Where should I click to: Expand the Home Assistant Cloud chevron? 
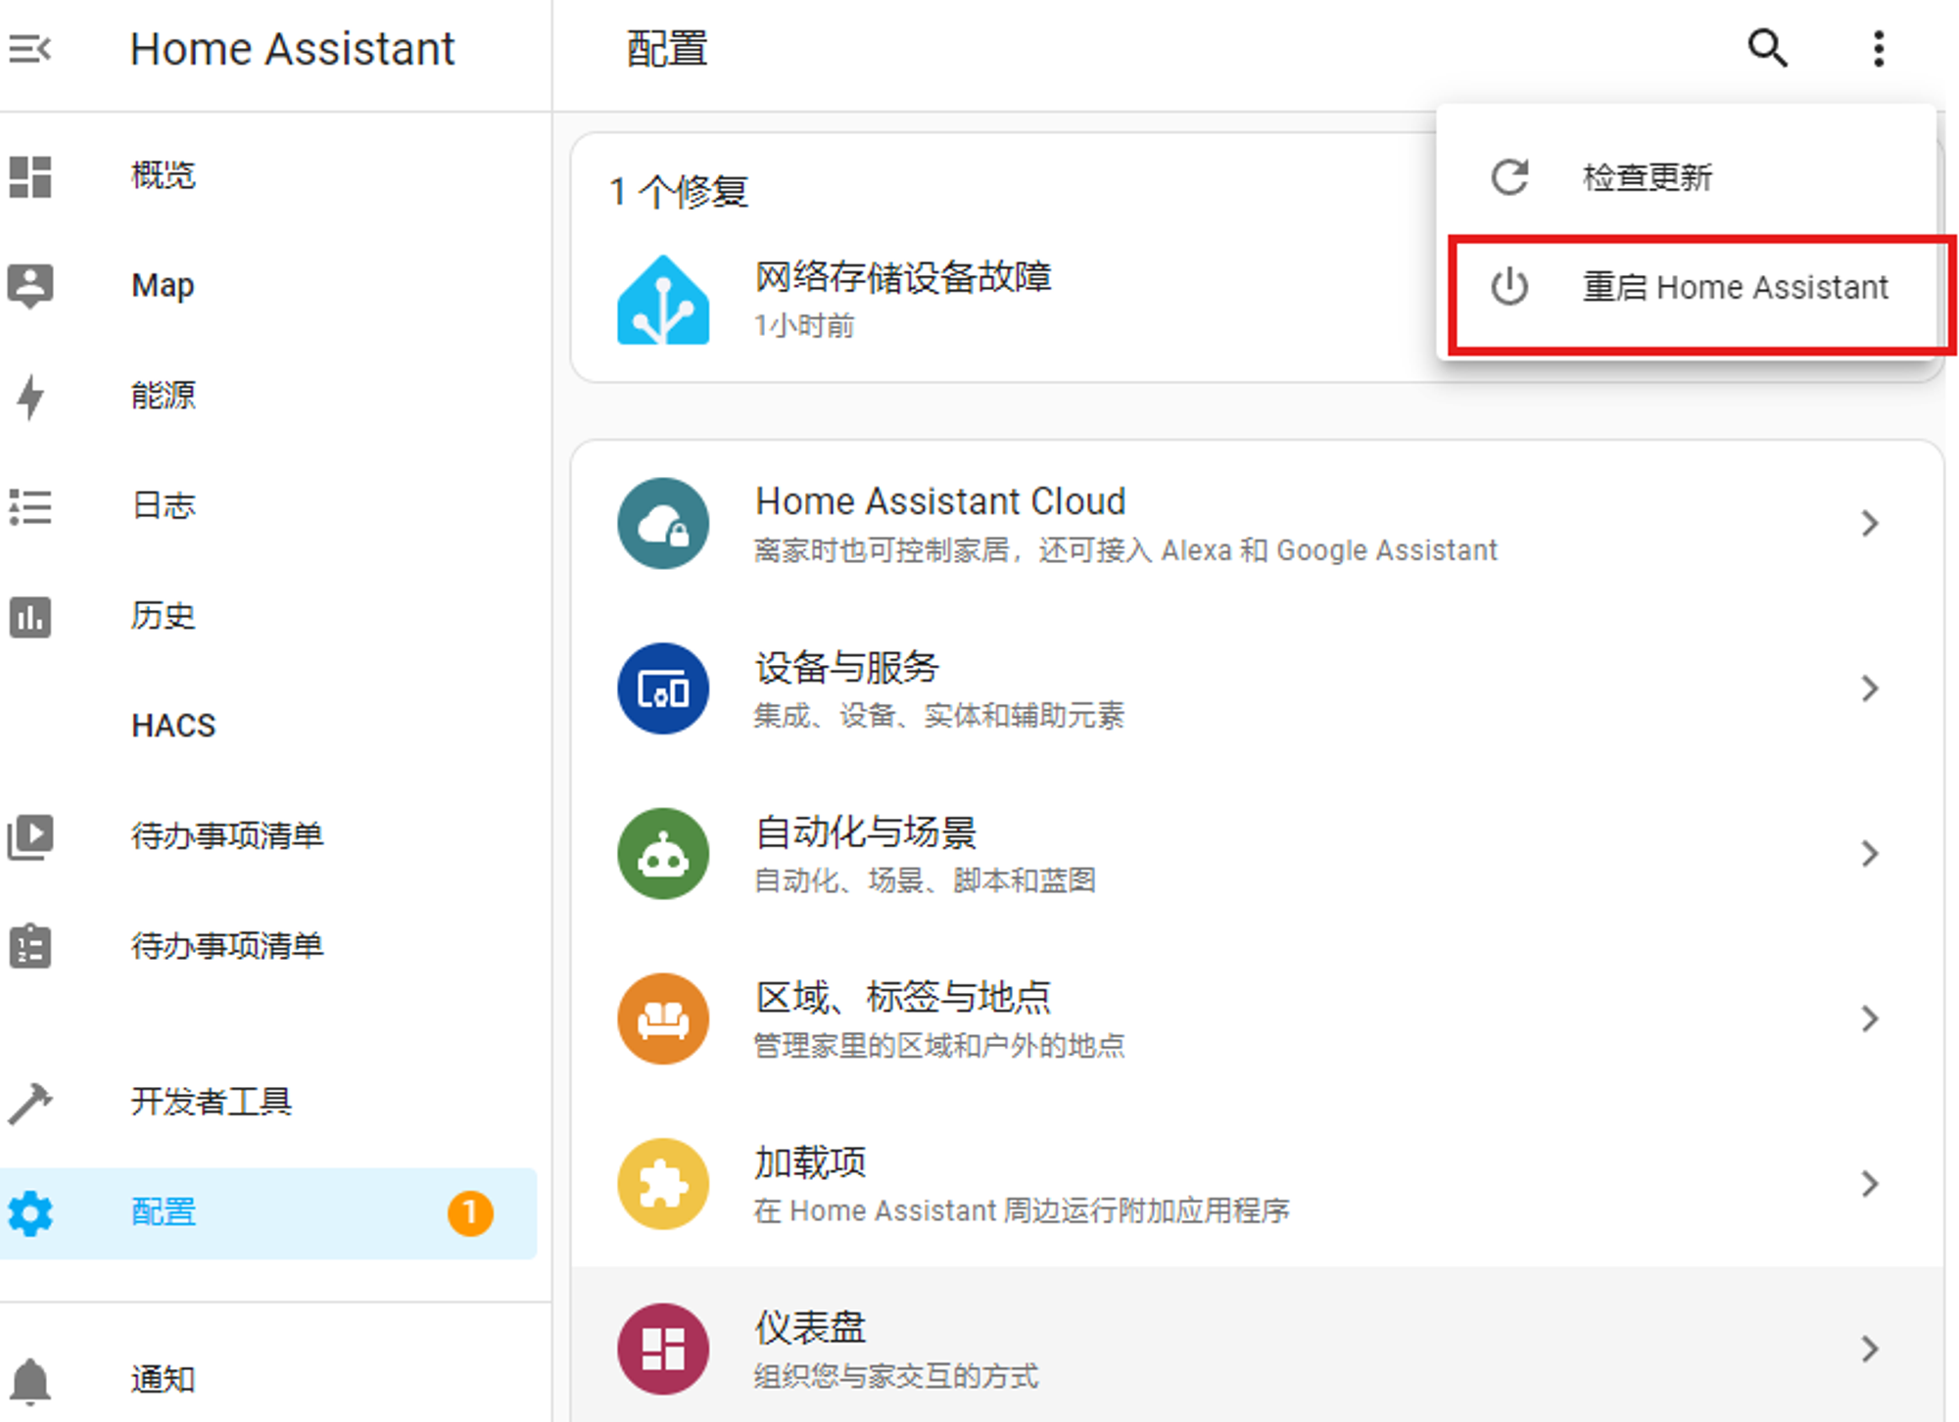(1869, 523)
